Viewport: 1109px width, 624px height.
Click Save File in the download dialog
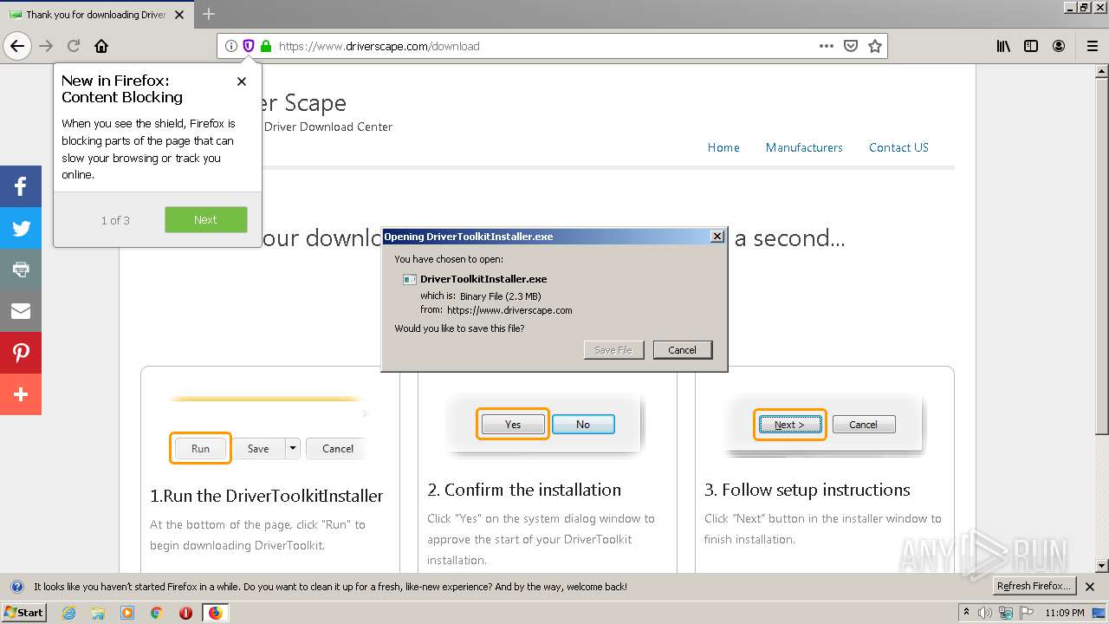click(x=613, y=350)
